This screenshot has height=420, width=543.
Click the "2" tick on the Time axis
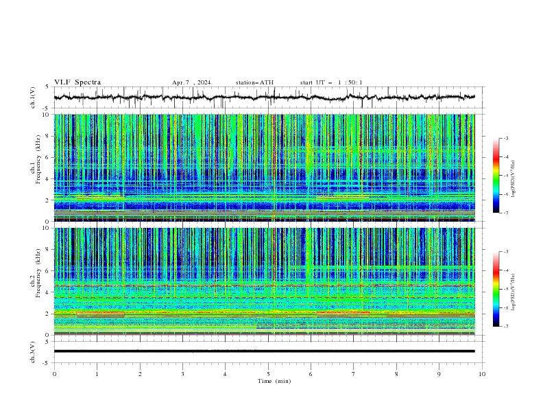140,374
